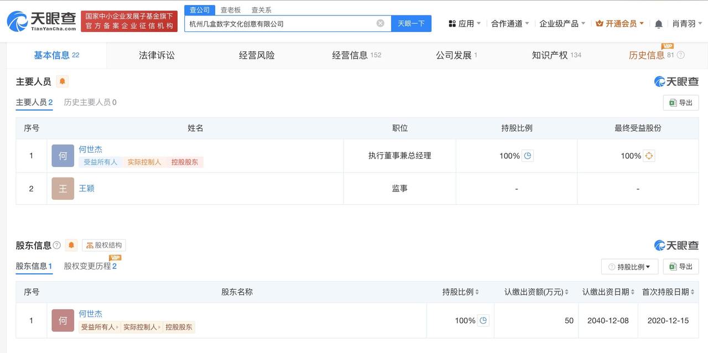Expand the 合作通道 menu

click(x=510, y=24)
